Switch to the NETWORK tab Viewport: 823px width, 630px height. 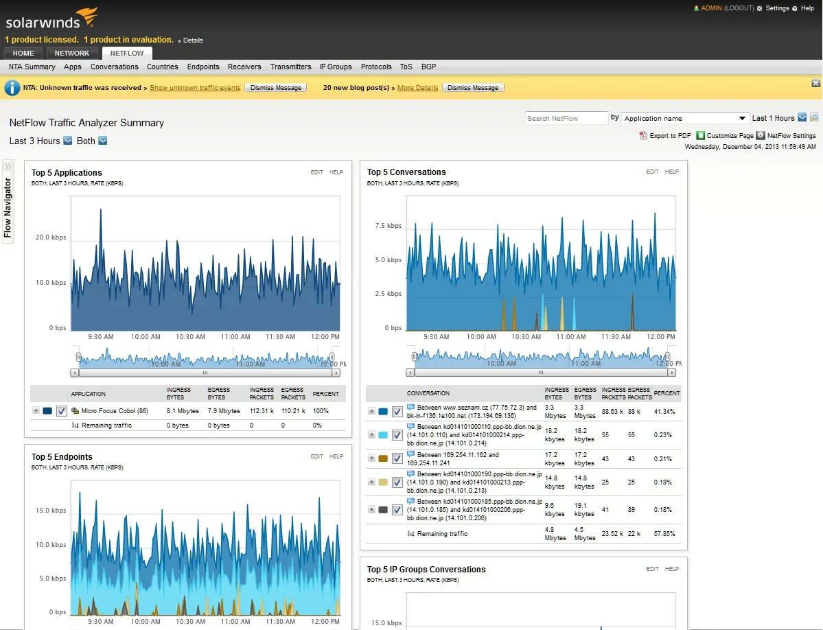(71, 53)
